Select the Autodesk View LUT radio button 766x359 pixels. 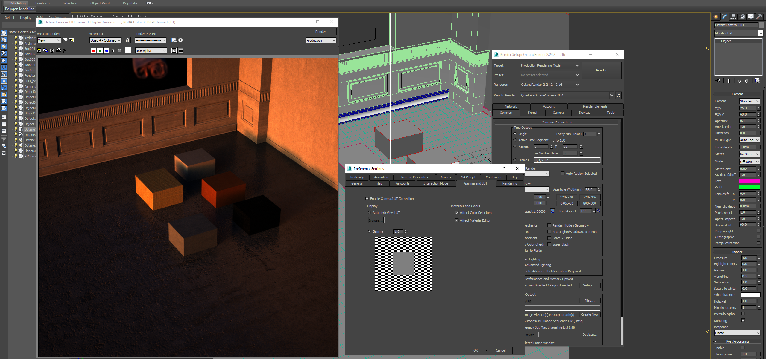click(x=369, y=213)
